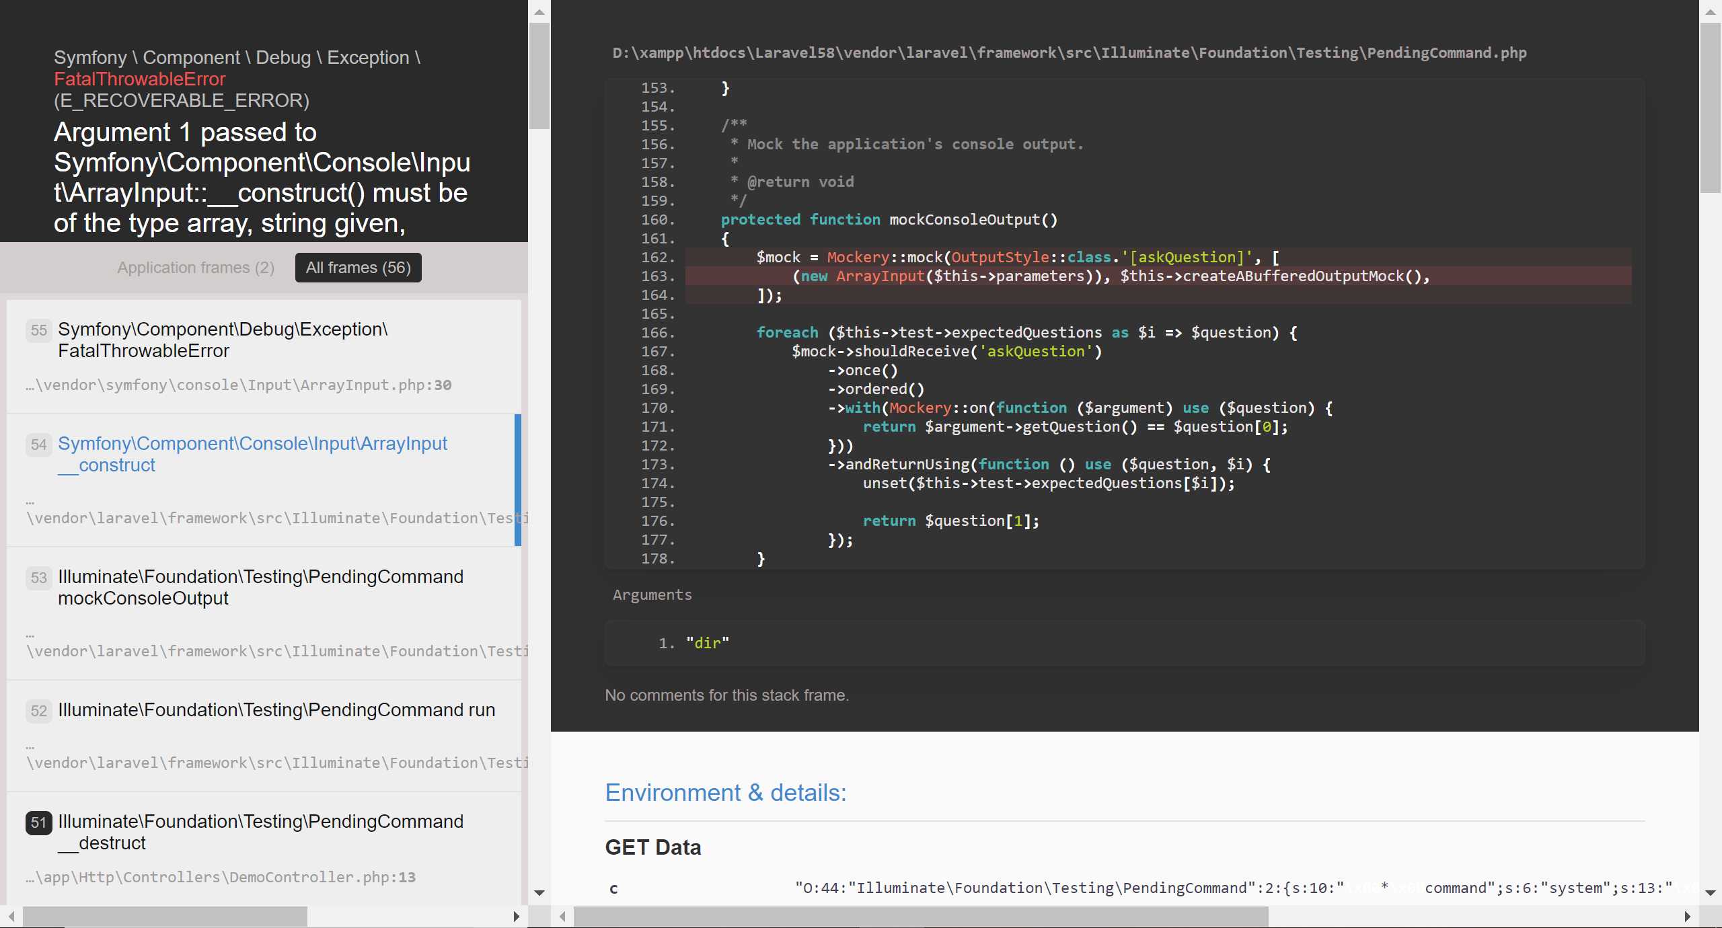This screenshot has width=1722, height=928.
Task: Click code line 162 with Mockery::mock
Action: pos(1158,258)
